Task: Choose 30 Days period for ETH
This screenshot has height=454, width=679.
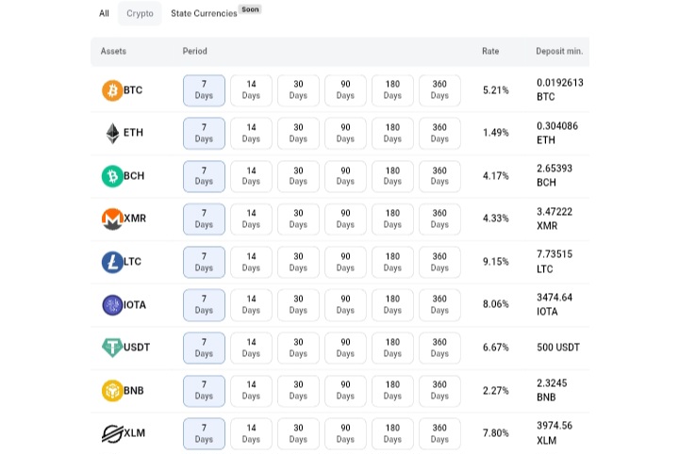Action: click(298, 133)
